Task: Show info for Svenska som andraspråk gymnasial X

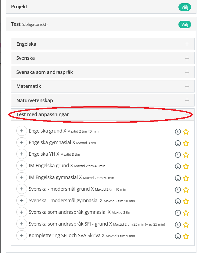Action: pos(178,213)
